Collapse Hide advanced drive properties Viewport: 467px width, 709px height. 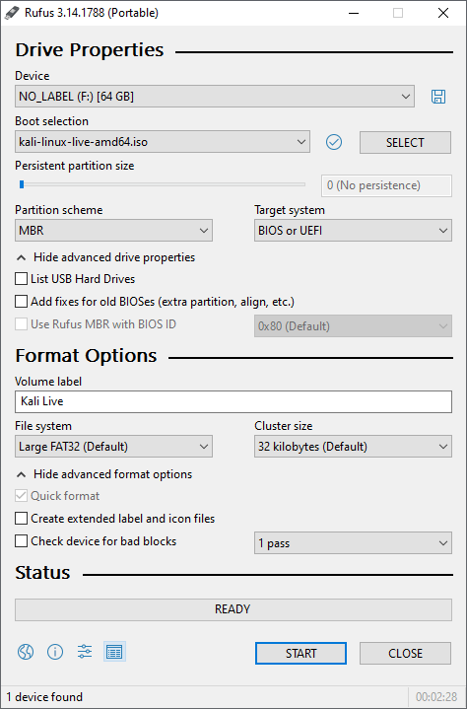tap(105, 257)
